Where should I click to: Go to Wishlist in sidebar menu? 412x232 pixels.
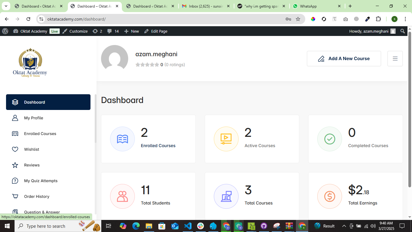click(32, 149)
